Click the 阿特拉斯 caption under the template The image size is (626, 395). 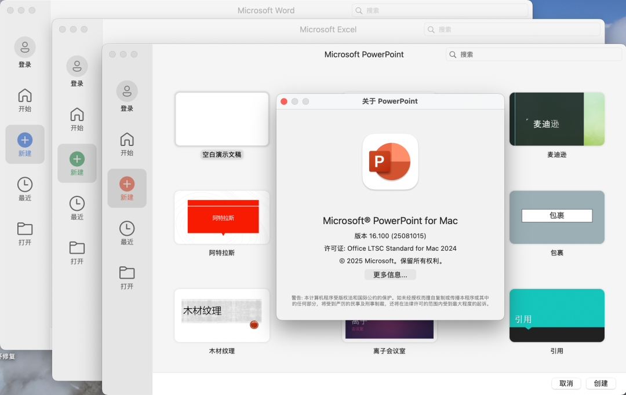(222, 253)
